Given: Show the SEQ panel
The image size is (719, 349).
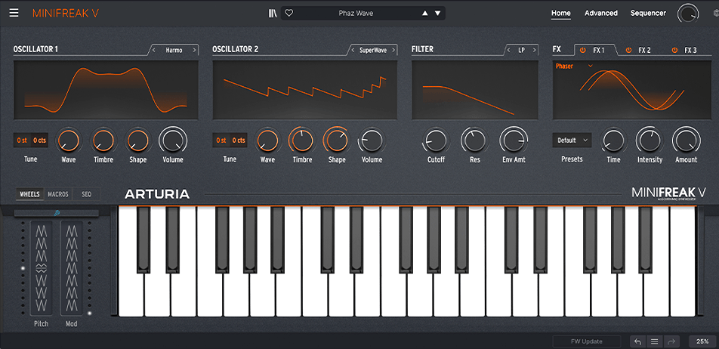Looking at the screenshot, I should click(x=86, y=194).
